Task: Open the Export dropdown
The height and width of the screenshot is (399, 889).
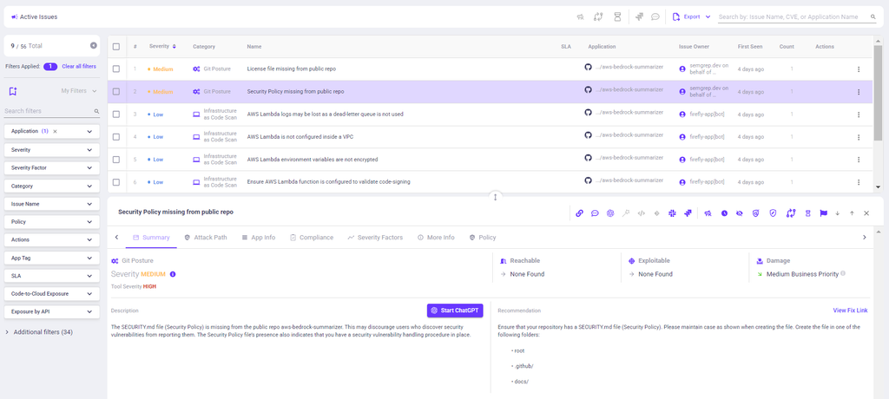Action: click(691, 17)
